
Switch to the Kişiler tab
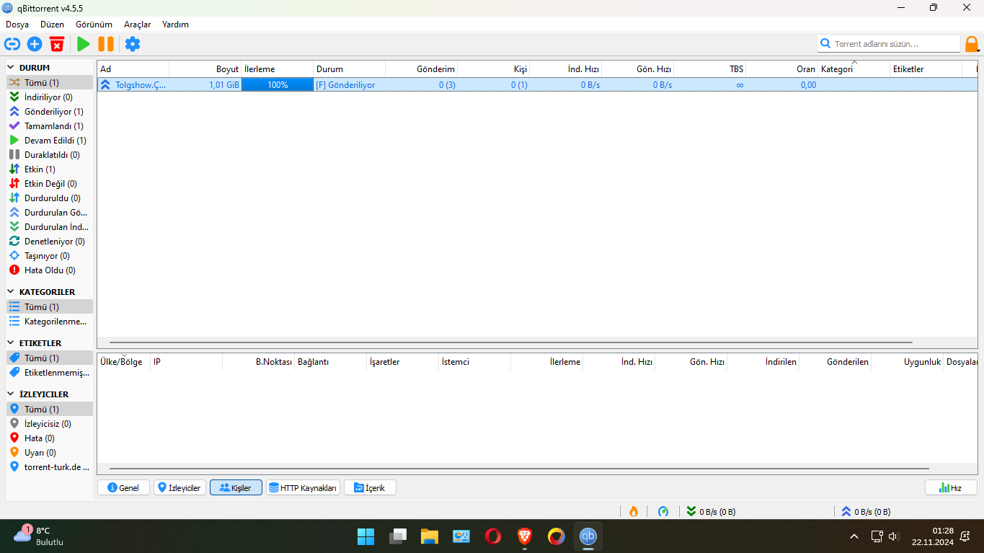[236, 488]
